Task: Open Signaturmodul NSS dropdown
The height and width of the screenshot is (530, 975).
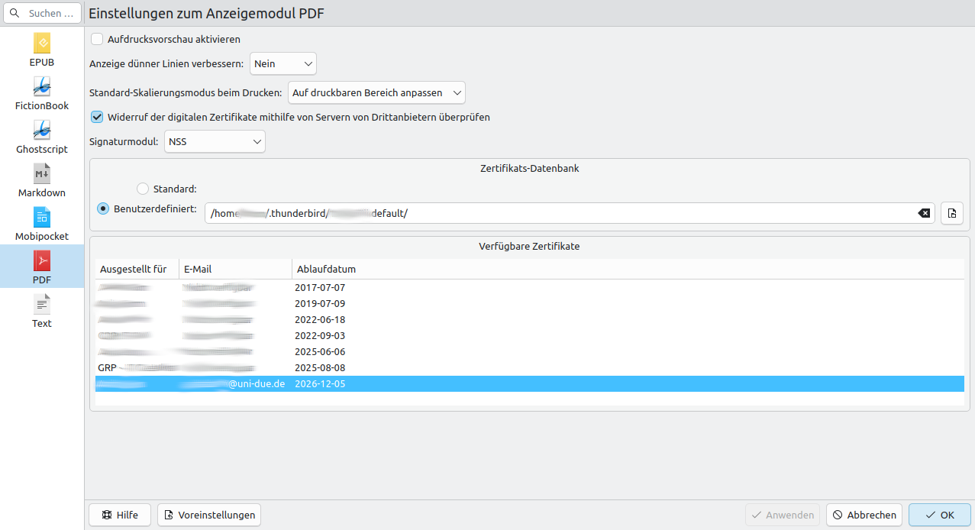Action: 215,141
